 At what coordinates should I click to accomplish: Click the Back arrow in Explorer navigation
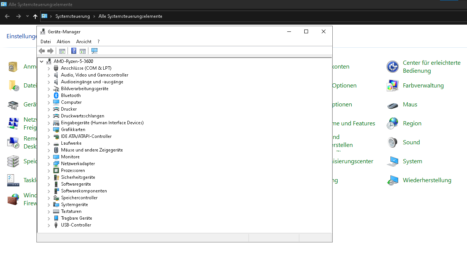(7, 16)
